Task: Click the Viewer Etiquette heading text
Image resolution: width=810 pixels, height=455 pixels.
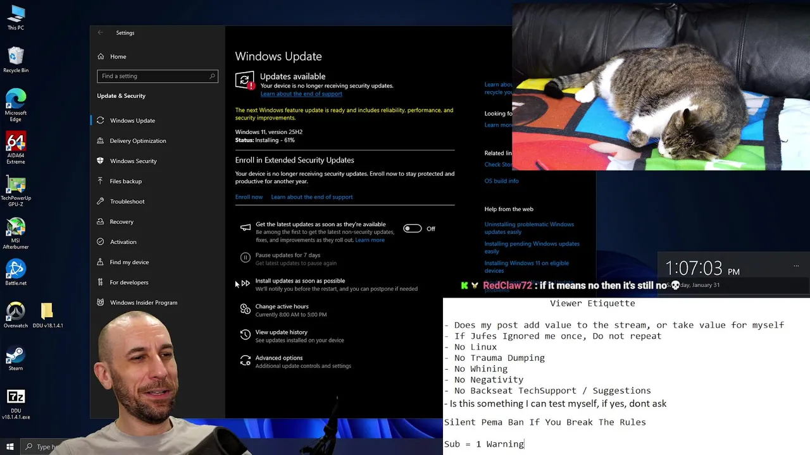Action: (x=592, y=303)
